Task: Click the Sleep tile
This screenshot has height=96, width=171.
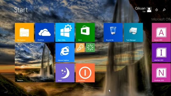Action: pyautogui.click(x=65, y=73)
